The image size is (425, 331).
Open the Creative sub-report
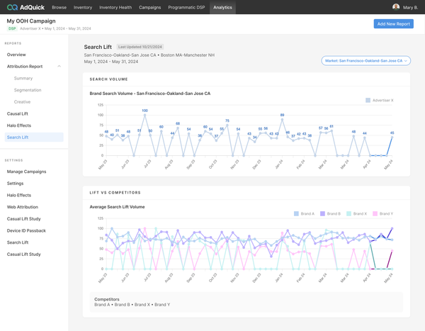click(22, 102)
